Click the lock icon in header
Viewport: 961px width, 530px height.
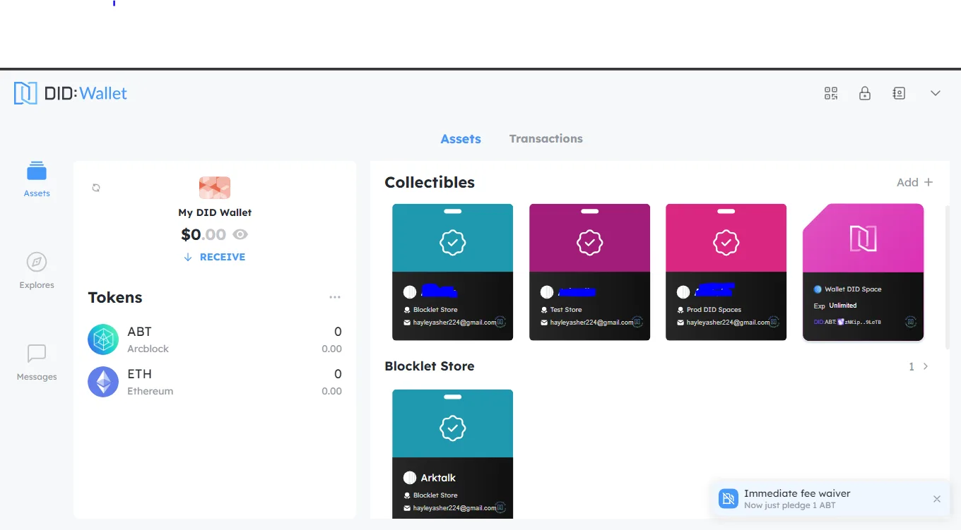[x=864, y=93]
